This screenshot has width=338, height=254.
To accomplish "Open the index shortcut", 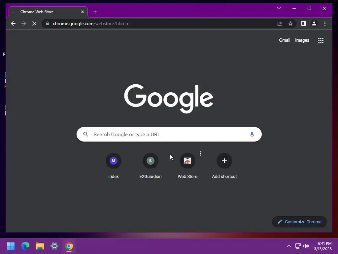I will [114, 166].
